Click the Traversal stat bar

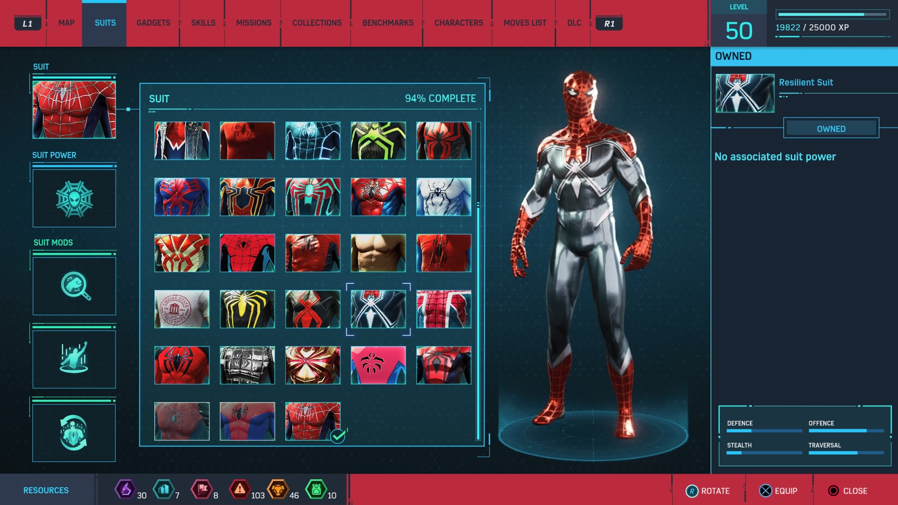click(x=846, y=453)
